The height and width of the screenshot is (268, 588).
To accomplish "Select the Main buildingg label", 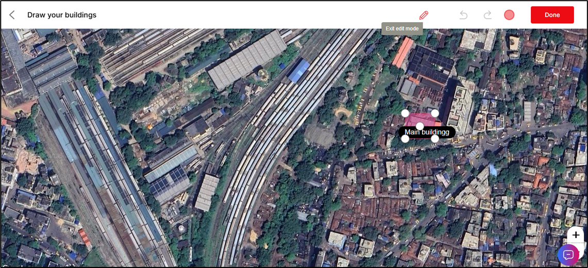I will pos(427,132).
